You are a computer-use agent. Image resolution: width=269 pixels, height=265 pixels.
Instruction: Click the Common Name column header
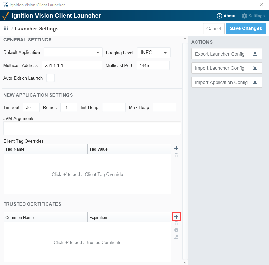[x=46, y=217]
